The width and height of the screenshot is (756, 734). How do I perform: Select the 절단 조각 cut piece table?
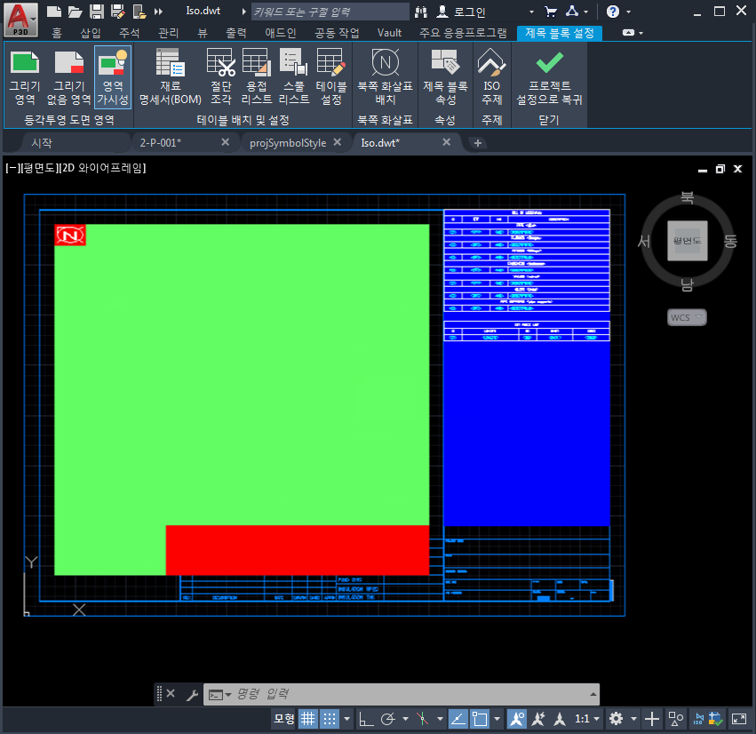(221, 77)
